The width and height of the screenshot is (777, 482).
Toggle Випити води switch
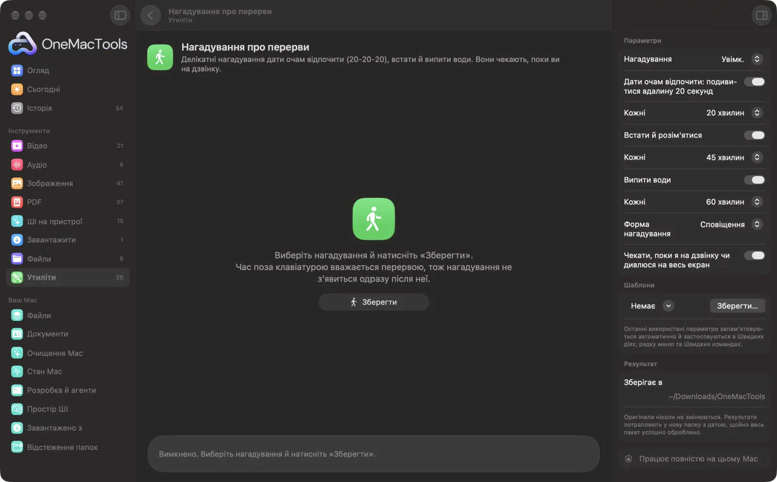[755, 180]
